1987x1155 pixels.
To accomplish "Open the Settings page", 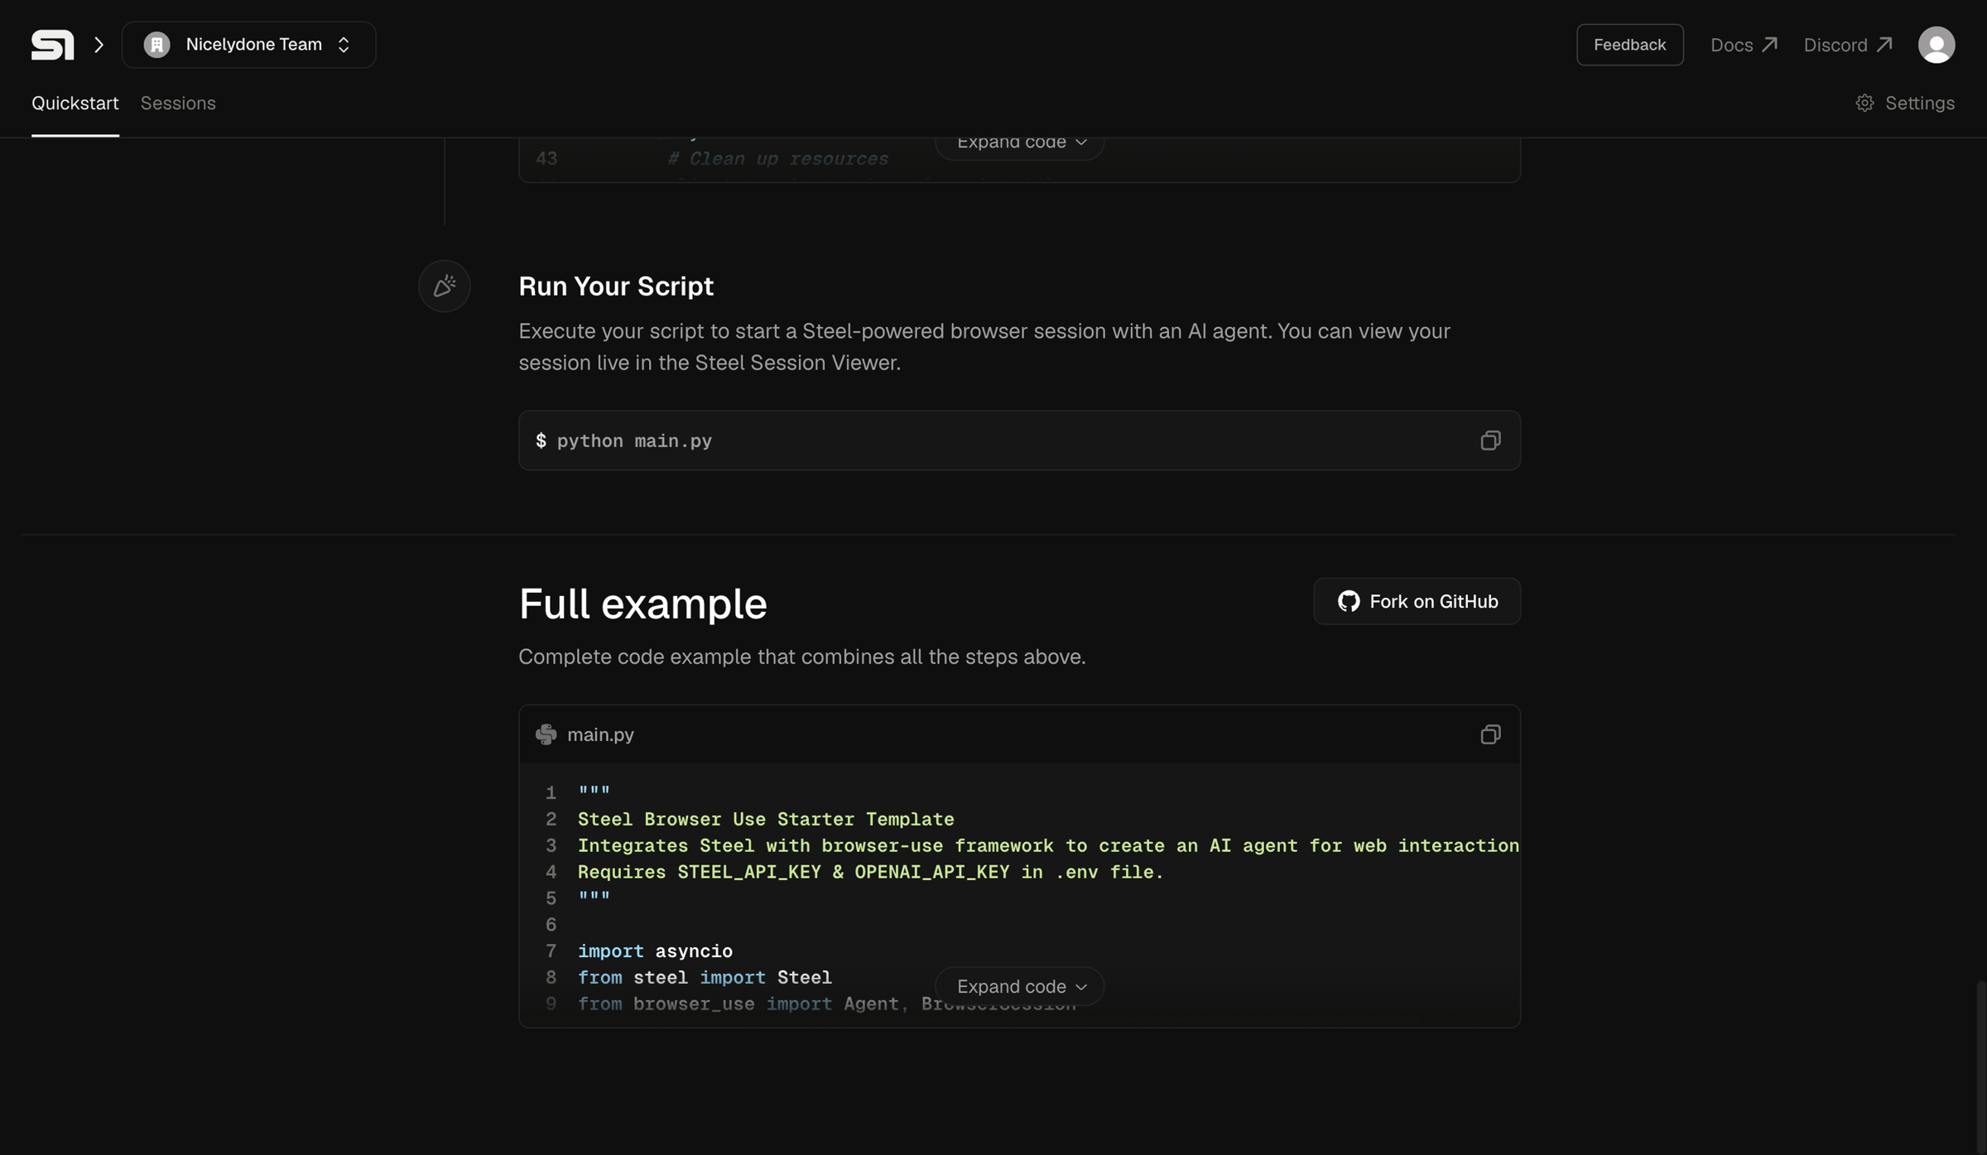I will (1905, 103).
